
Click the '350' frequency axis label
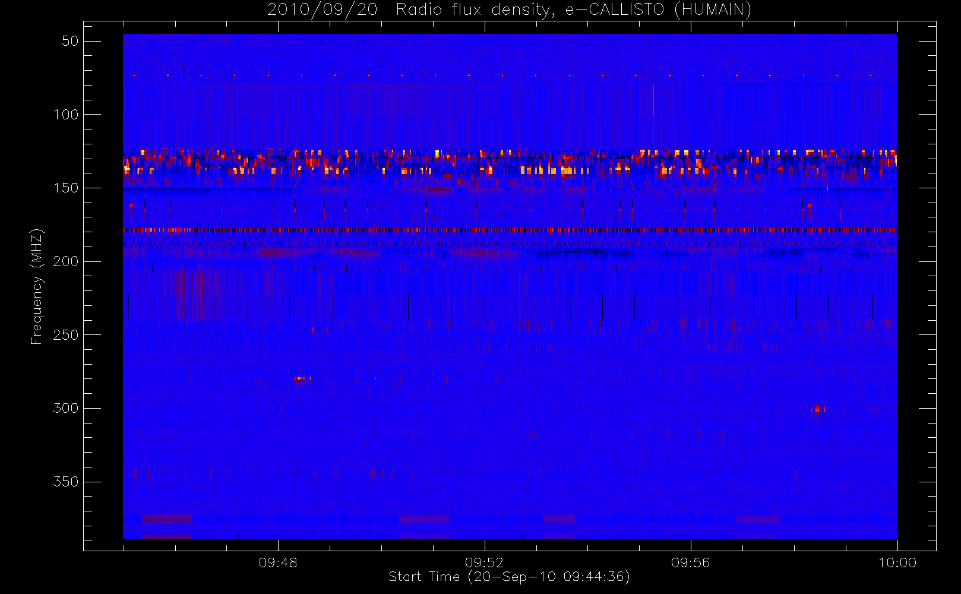coord(66,482)
